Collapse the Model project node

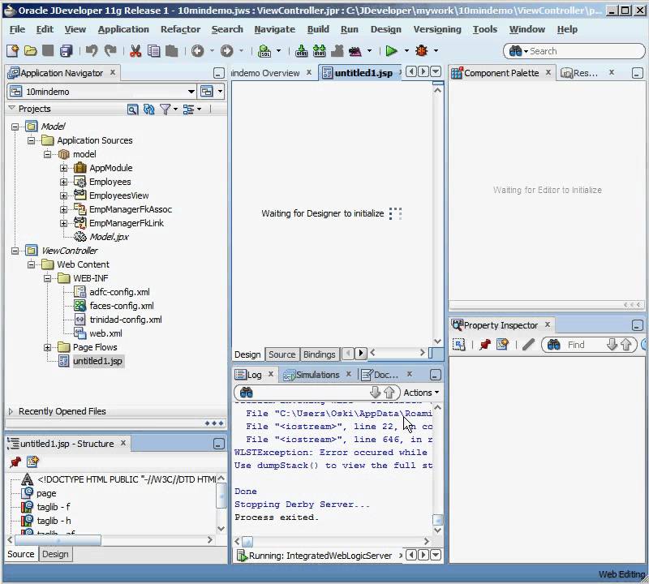(15, 127)
